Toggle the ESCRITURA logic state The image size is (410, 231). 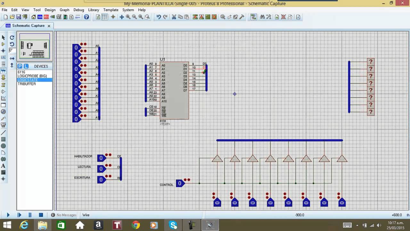point(101,179)
